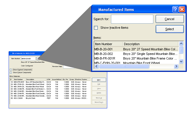Click the BOM table Description column header

[36, 79]
